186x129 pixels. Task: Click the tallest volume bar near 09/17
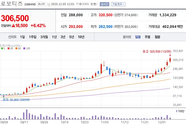click(27, 114)
